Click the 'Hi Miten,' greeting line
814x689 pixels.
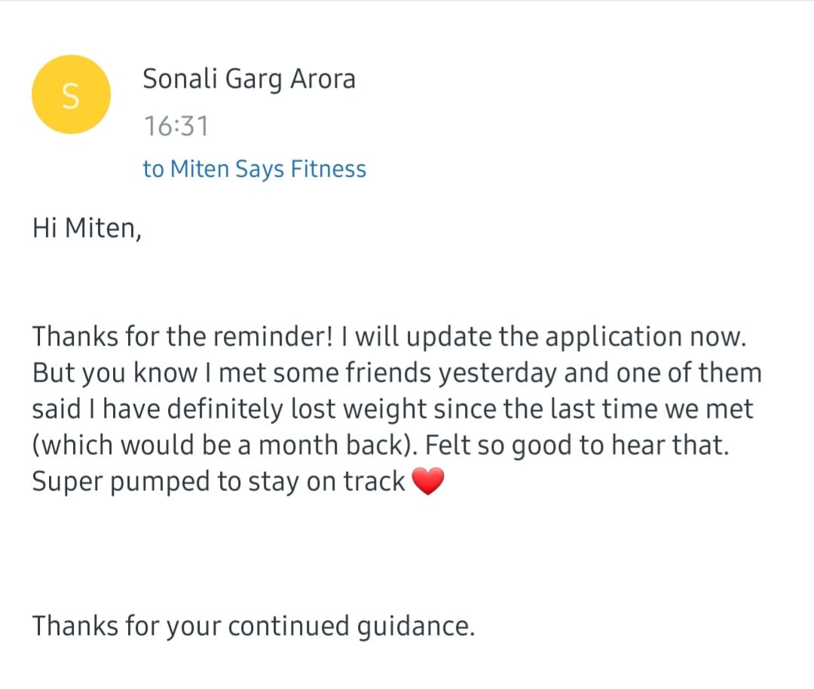[x=87, y=228]
